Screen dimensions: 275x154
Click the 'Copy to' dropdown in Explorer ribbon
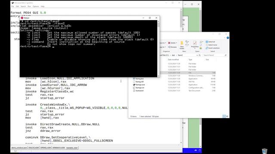[163, 47]
